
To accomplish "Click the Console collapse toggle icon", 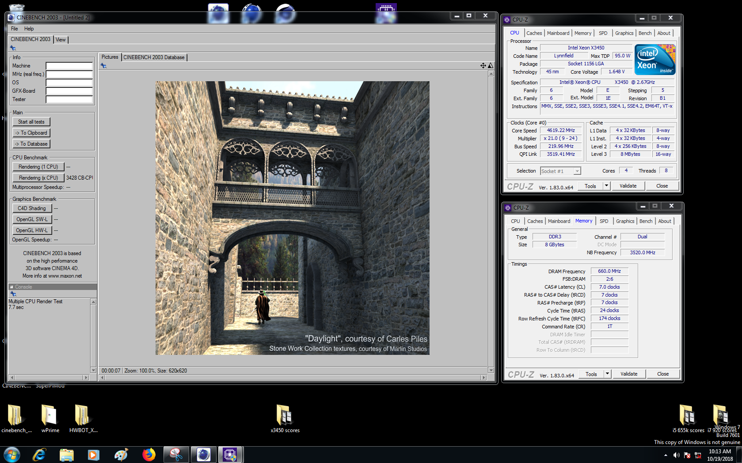I will point(11,287).
